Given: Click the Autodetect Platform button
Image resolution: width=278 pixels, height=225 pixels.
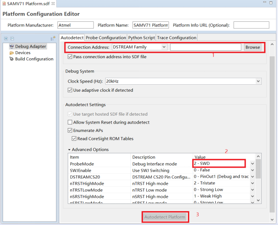Looking at the screenshot, I should point(165,217).
